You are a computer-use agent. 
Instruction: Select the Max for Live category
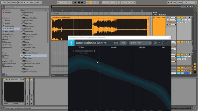[9, 34]
